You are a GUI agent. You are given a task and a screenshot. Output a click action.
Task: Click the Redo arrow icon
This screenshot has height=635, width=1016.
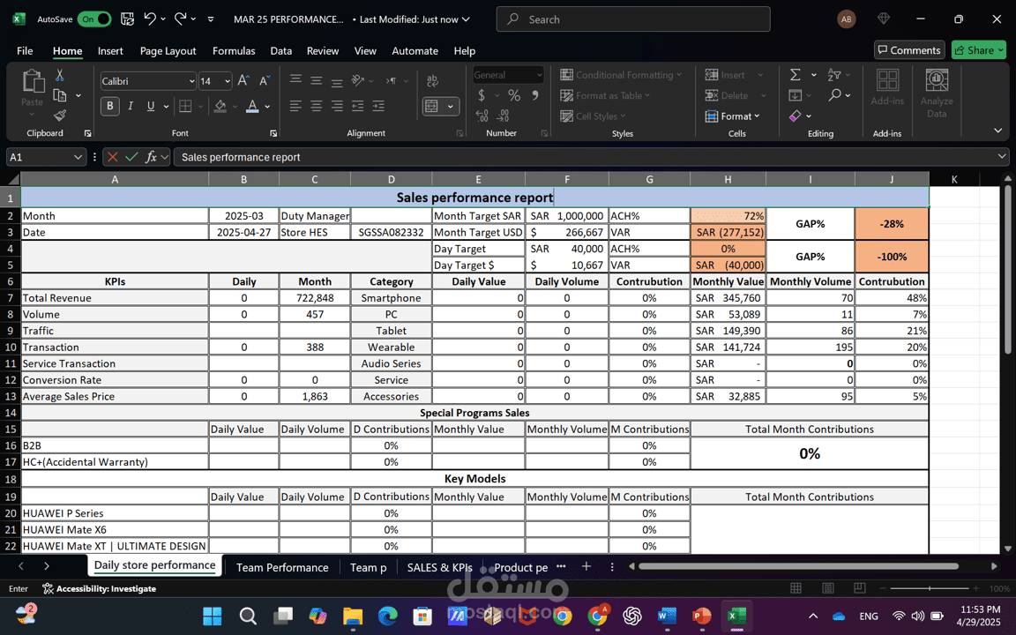pyautogui.click(x=180, y=19)
